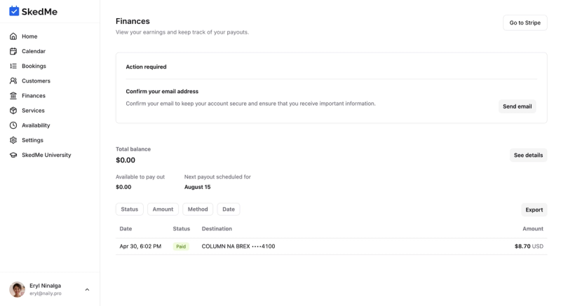Expand the account menu chevron
561x306 pixels.
(87, 290)
